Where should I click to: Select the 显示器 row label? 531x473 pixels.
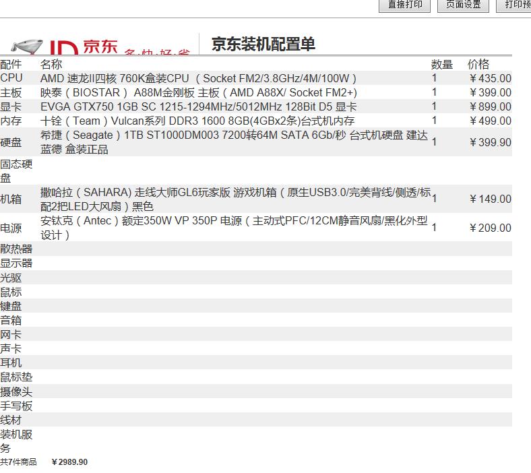pyautogui.click(x=16, y=263)
